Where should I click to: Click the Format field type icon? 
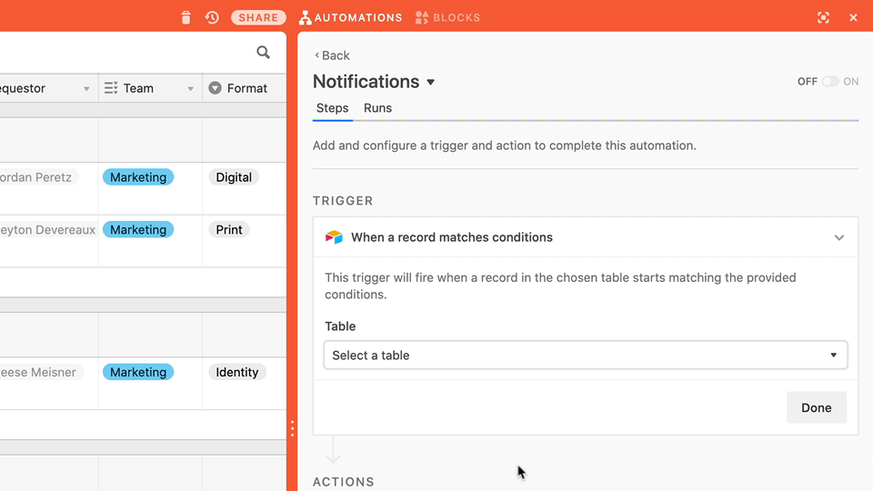click(216, 88)
